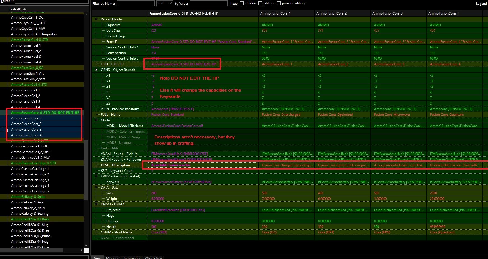This screenshot has height=259, width=488.
Task: Select AmmoPlasmaCartridge_5 in the list
Action: [30, 191]
